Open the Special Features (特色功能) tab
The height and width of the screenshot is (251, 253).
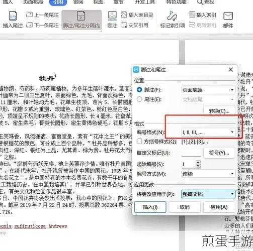(x=177, y=2)
